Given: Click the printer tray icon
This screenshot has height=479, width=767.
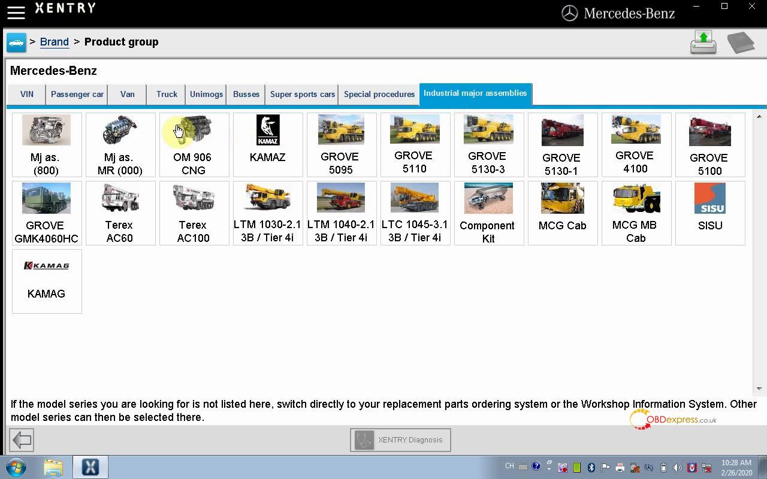Looking at the screenshot, I should point(620,468).
